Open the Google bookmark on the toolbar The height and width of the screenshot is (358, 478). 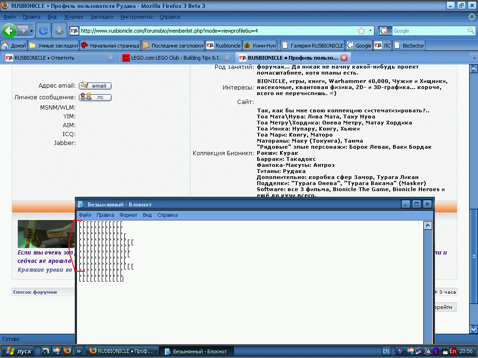(x=359, y=46)
